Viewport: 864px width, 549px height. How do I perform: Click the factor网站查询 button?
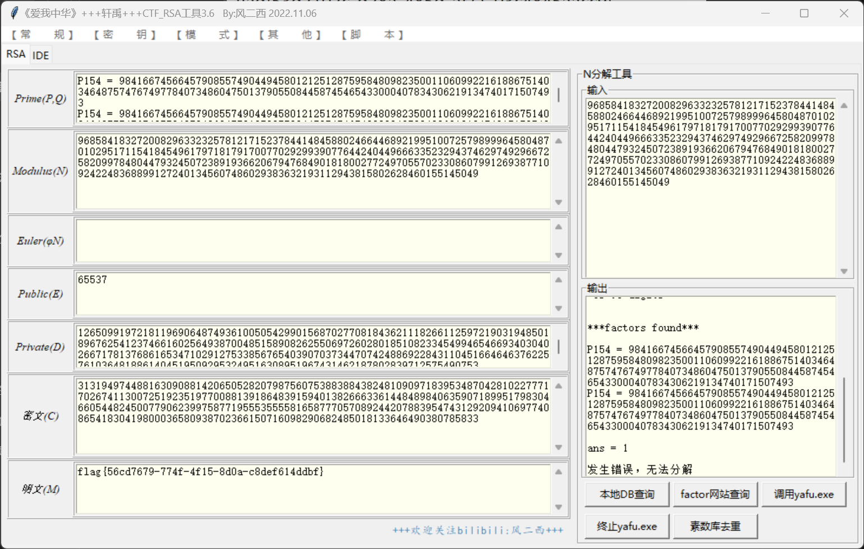[x=715, y=495]
